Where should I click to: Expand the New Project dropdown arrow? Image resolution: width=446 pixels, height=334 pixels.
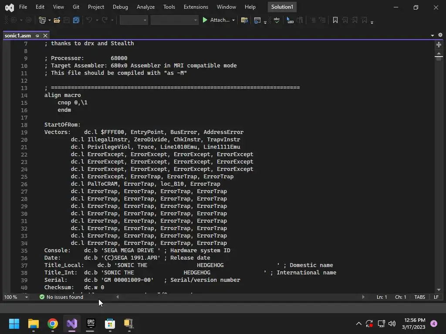[50, 20]
